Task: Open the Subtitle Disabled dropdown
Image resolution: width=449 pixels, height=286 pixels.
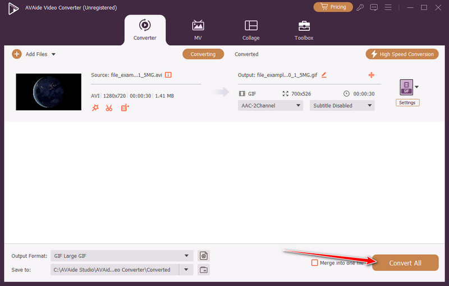Action: [342, 105]
